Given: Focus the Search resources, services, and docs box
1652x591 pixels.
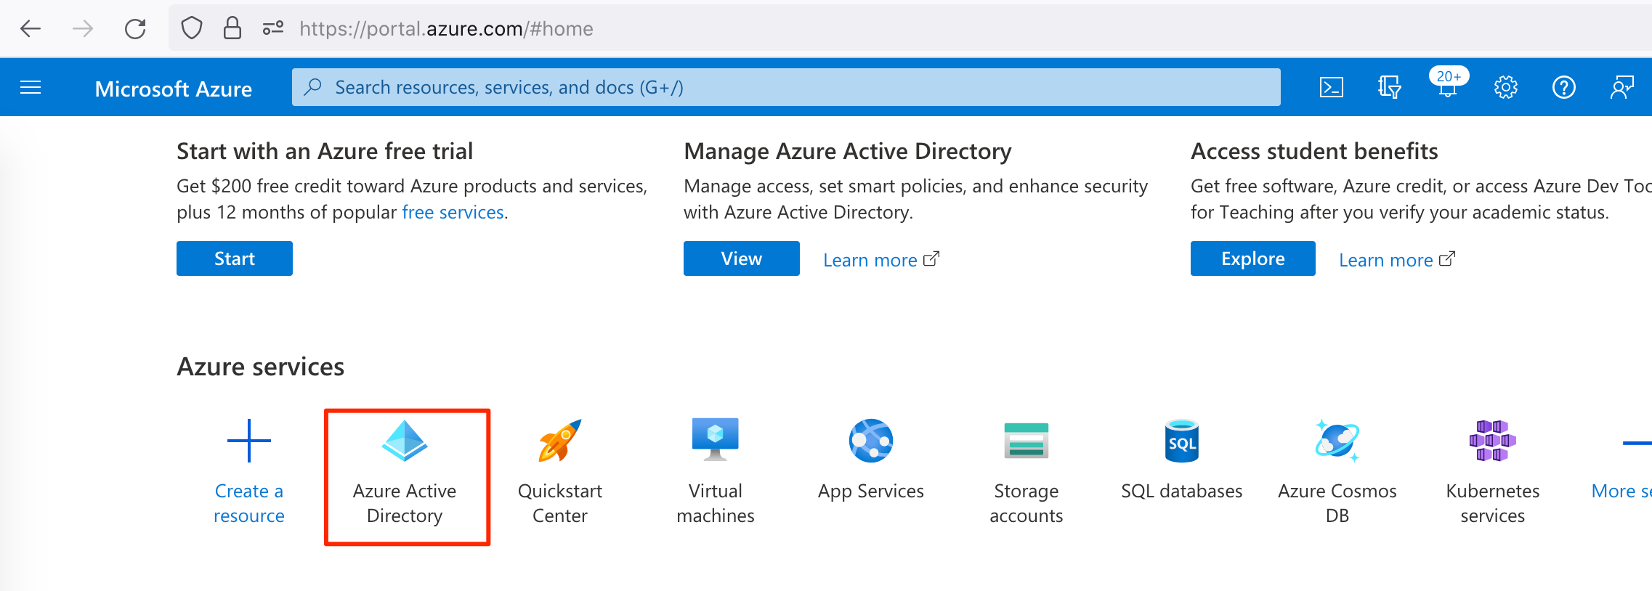Looking at the screenshot, I should coord(786,87).
